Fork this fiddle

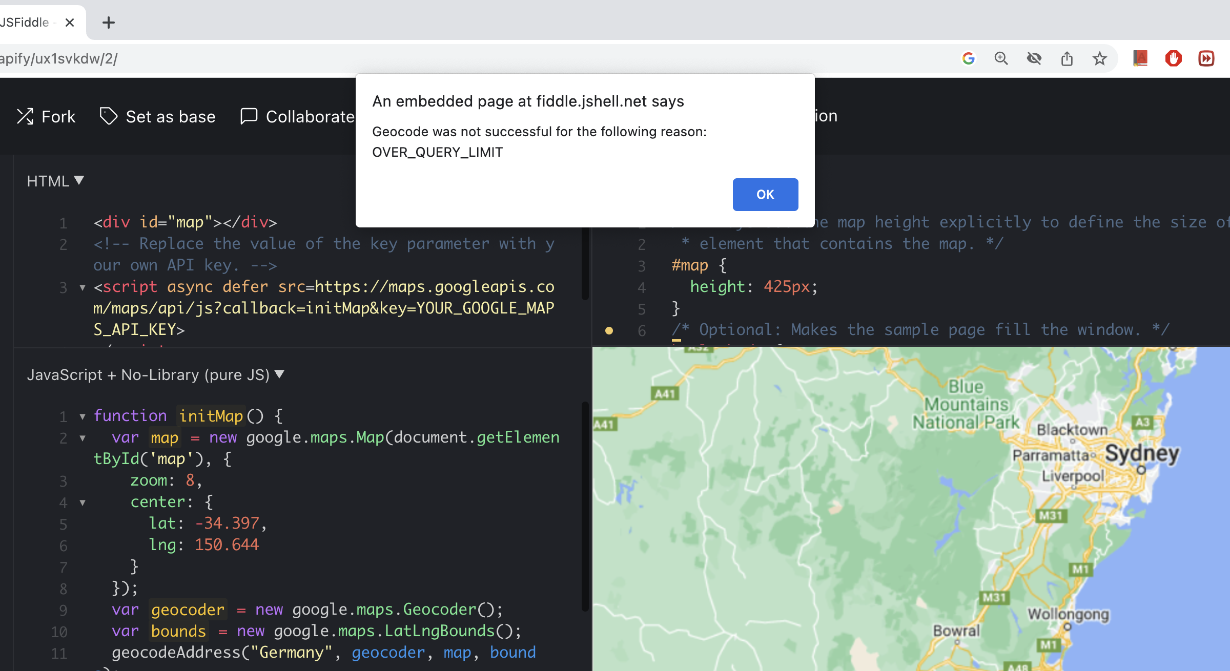click(x=46, y=116)
